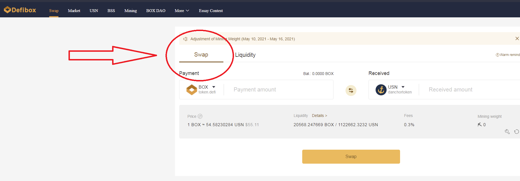
Task: Click the price text 54.58230284 USN
Action: click(x=225, y=125)
